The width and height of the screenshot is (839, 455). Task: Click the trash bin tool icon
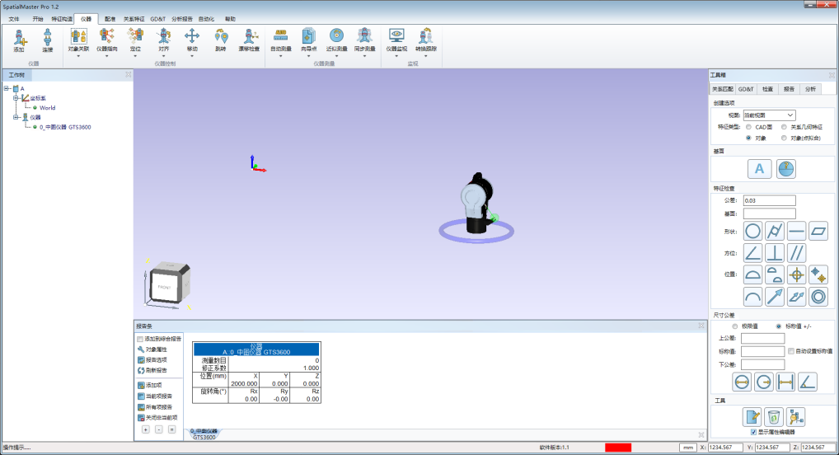pos(774,416)
